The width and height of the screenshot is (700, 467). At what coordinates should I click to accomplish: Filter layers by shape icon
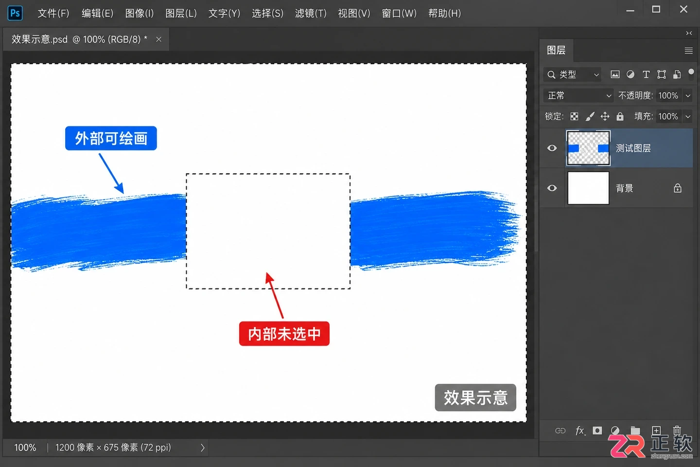662,74
